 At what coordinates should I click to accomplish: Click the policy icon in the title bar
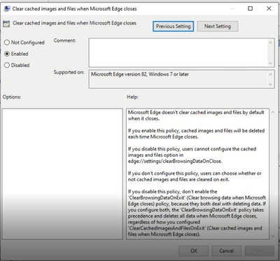point(7,9)
